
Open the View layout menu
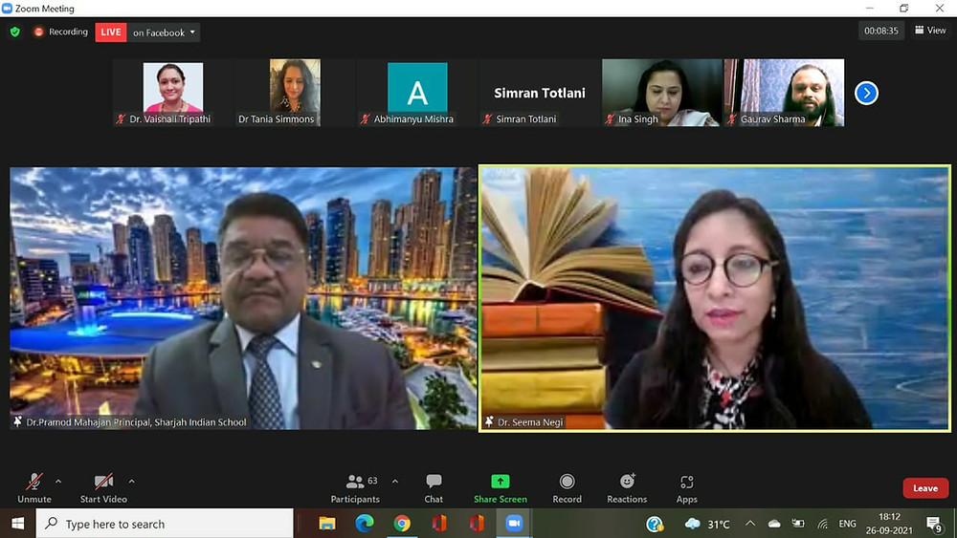[931, 30]
